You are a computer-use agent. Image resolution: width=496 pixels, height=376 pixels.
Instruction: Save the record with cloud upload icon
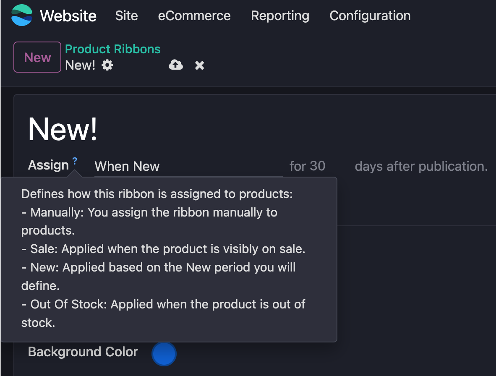(176, 65)
